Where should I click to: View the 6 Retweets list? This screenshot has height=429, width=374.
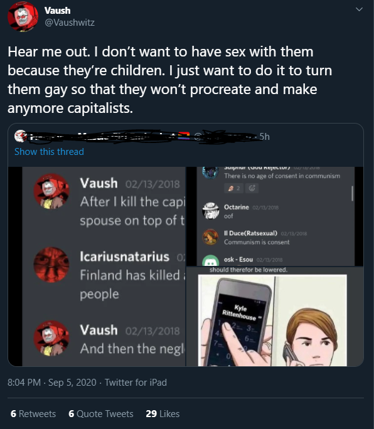[33, 414]
